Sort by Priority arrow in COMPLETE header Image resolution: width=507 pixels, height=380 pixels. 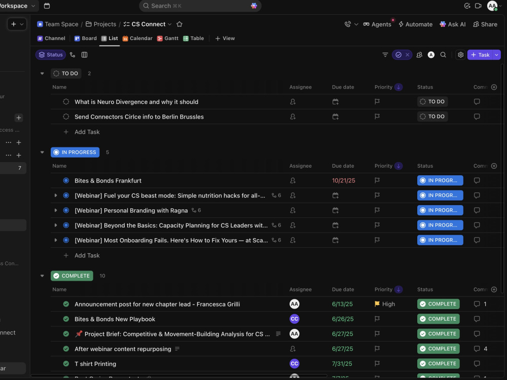[x=399, y=289]
